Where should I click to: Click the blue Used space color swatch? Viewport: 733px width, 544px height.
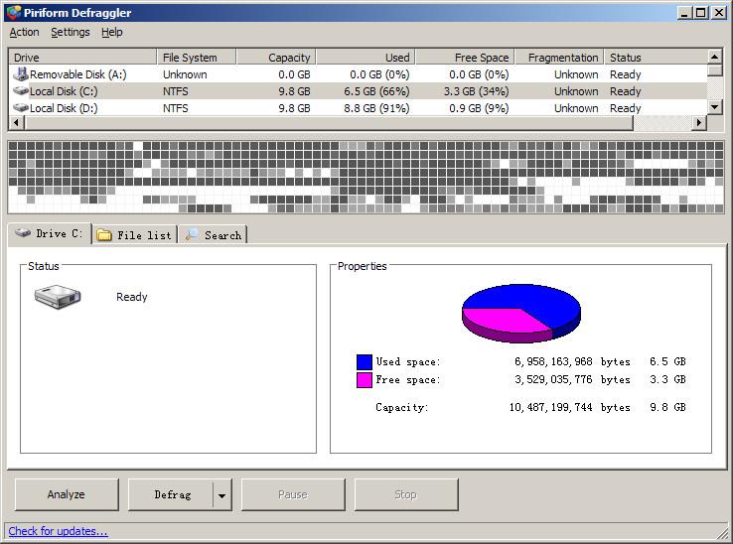click(365, 362)
